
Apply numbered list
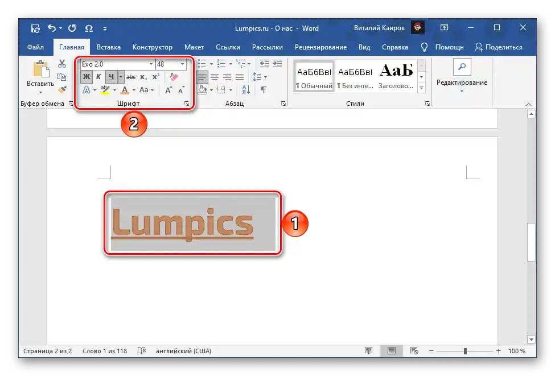point(221,64)
